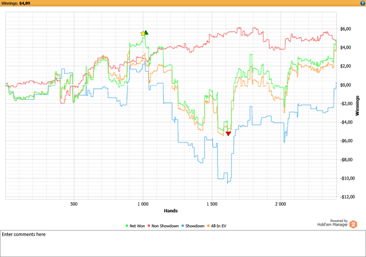
Task: Click the -$10,00 y-axis label
Action: pyautogui.click(x=346, y=179)
